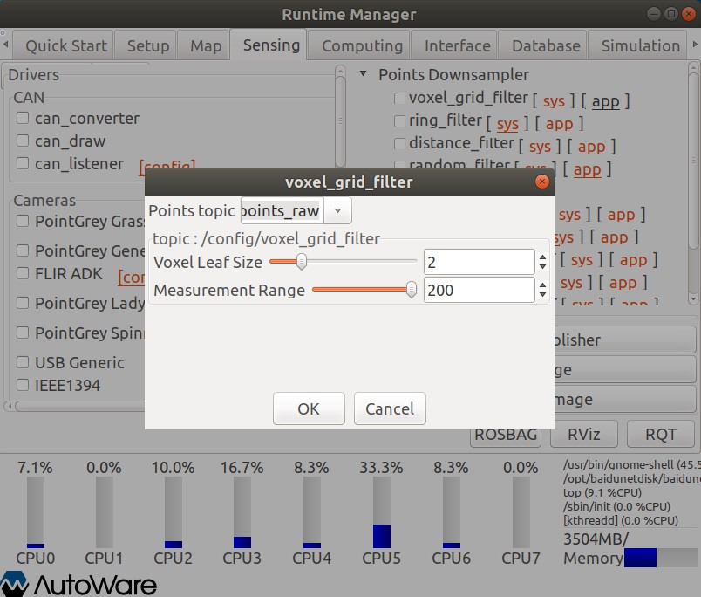This screenshot has height=597, width=701.
Task: Click the Voxel Leaf Size value field
Action: [x=479, y=262]
